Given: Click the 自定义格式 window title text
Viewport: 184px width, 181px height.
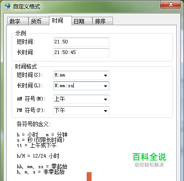Looking at the screenshot, I should (x=27, y=7).
